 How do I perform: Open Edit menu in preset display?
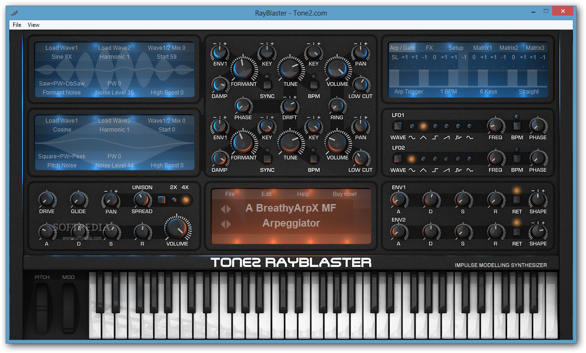click(266, 194)
